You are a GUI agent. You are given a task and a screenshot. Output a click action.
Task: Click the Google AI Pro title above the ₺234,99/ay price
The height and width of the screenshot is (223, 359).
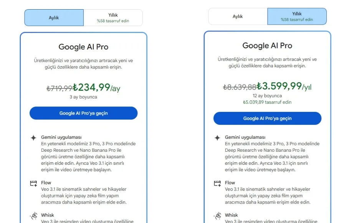(83, 47)
